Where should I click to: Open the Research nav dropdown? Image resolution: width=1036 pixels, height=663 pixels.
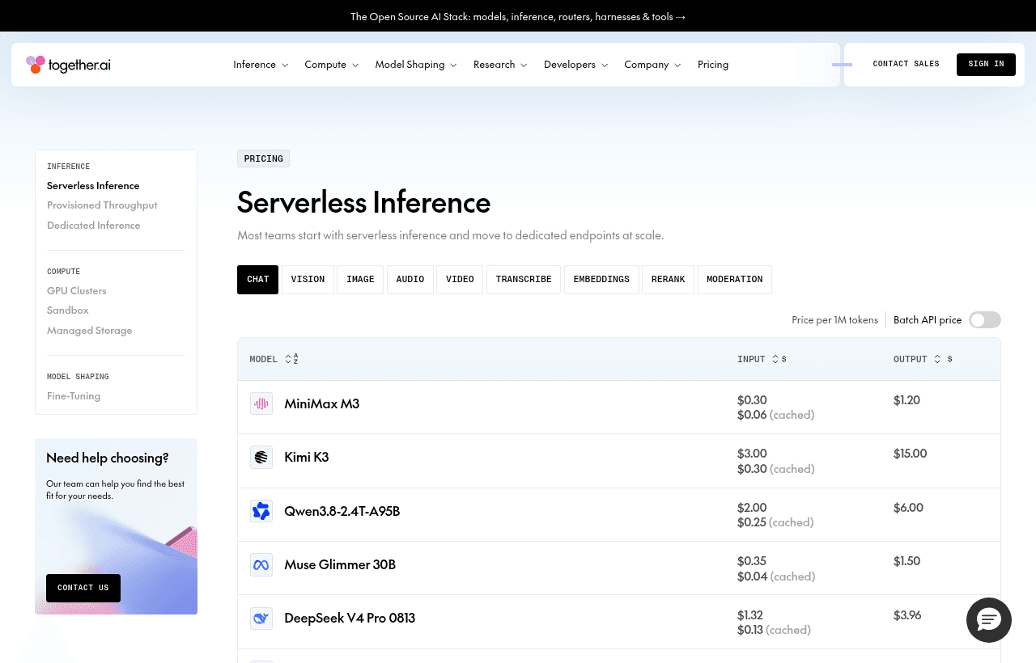(500, 65)
